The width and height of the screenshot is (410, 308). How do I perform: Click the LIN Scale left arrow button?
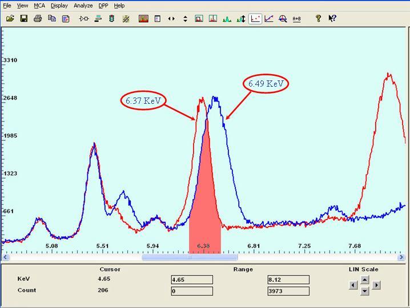(353, 285)
